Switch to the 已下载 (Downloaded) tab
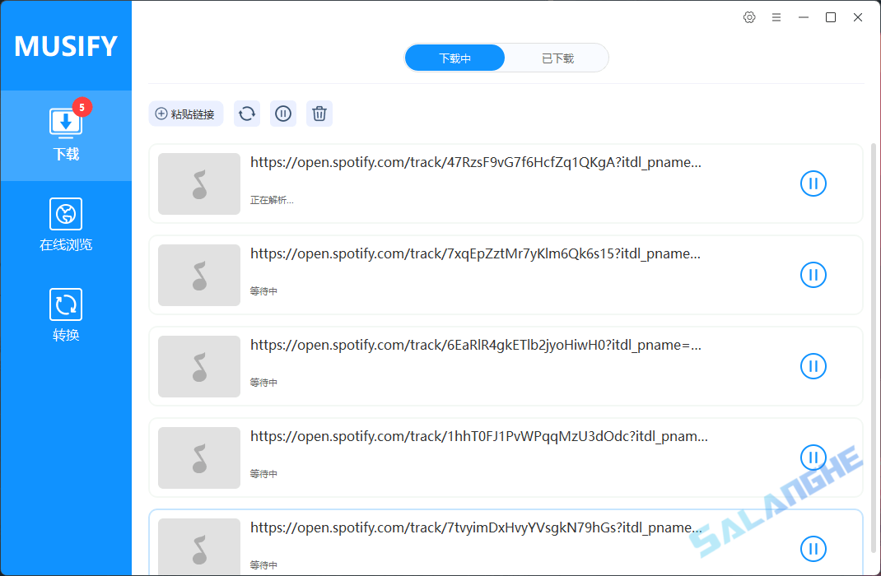This screenshot has width=881, height=576. click(557, 57)
